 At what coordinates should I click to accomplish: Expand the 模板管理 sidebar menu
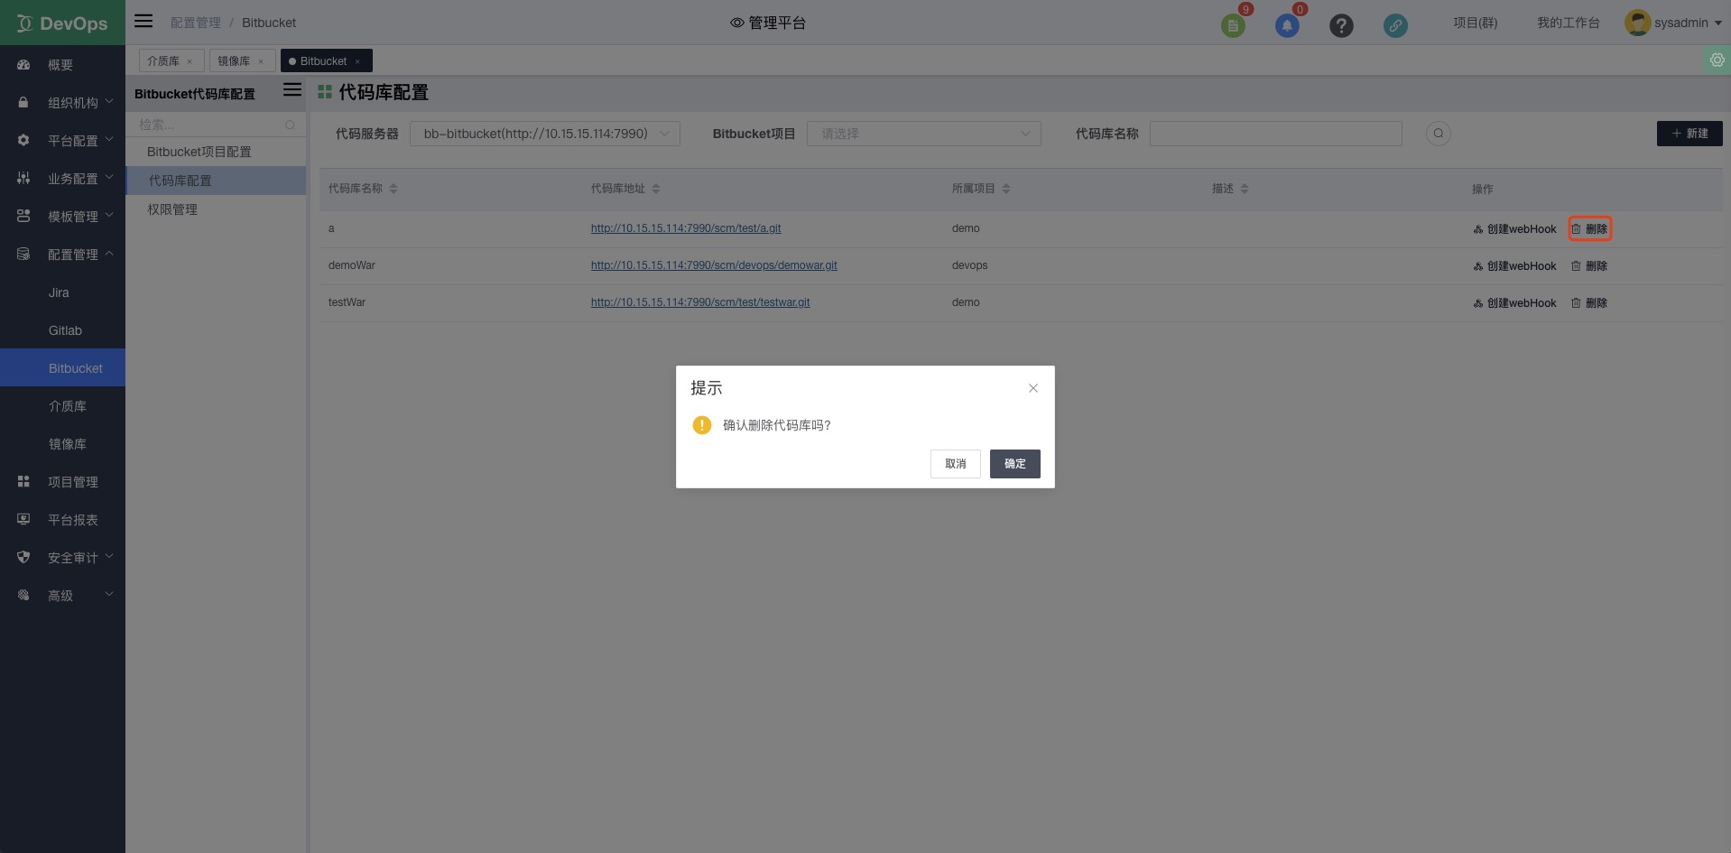pyautogui.click(x=62, y=217)
